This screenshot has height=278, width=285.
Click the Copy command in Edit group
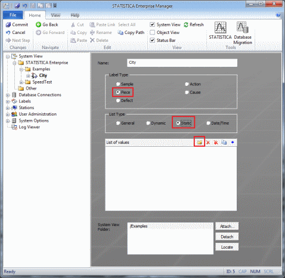(x=79, y=32)
